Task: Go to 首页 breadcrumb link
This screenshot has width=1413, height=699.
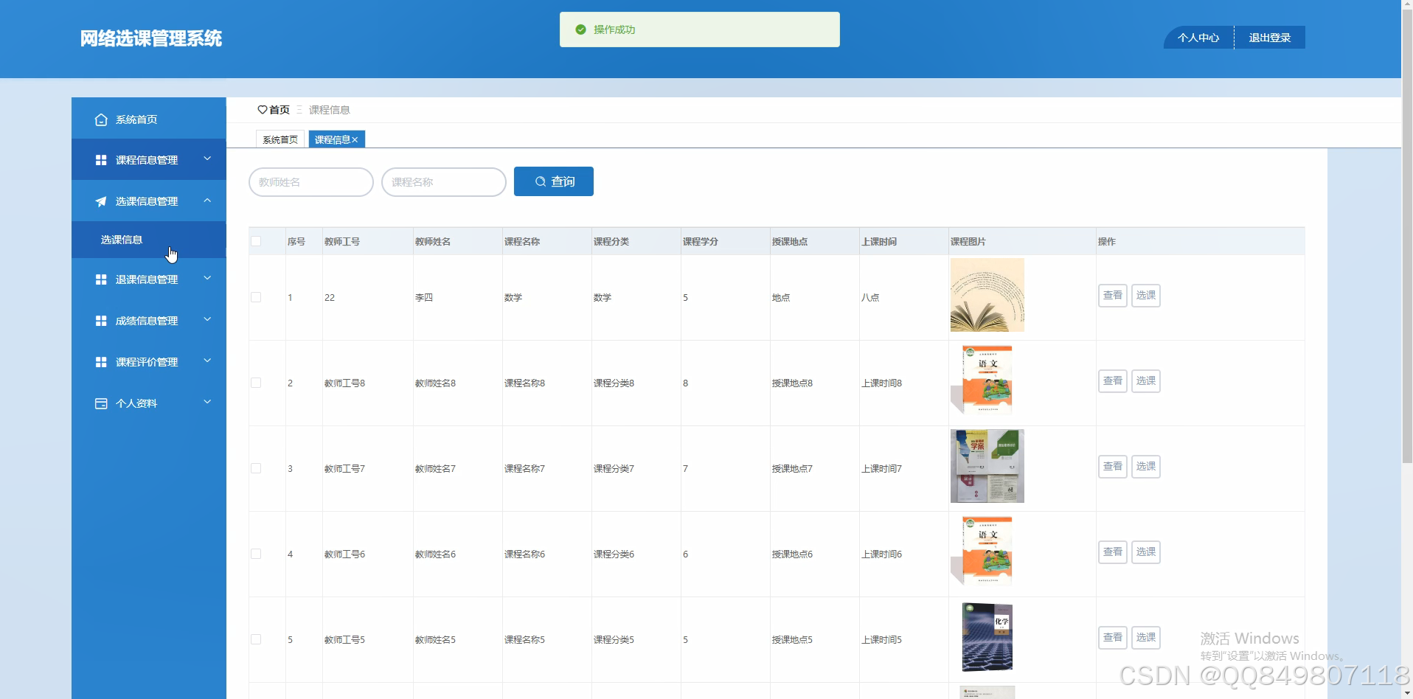Action: [280, 110]
